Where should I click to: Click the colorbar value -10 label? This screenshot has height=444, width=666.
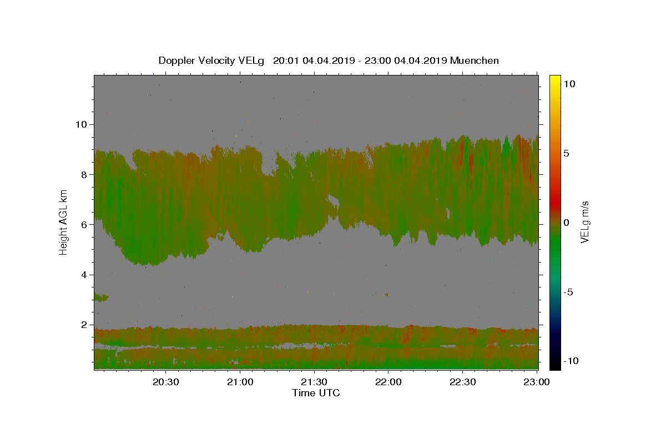point(571,361)
